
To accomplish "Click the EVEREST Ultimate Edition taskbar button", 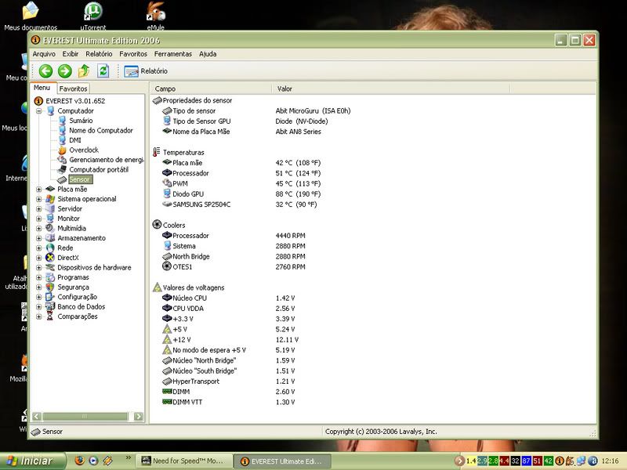I will click(282, 461).
